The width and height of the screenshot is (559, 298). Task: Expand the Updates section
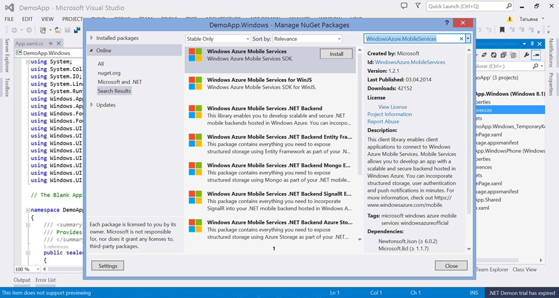[92, 105]
